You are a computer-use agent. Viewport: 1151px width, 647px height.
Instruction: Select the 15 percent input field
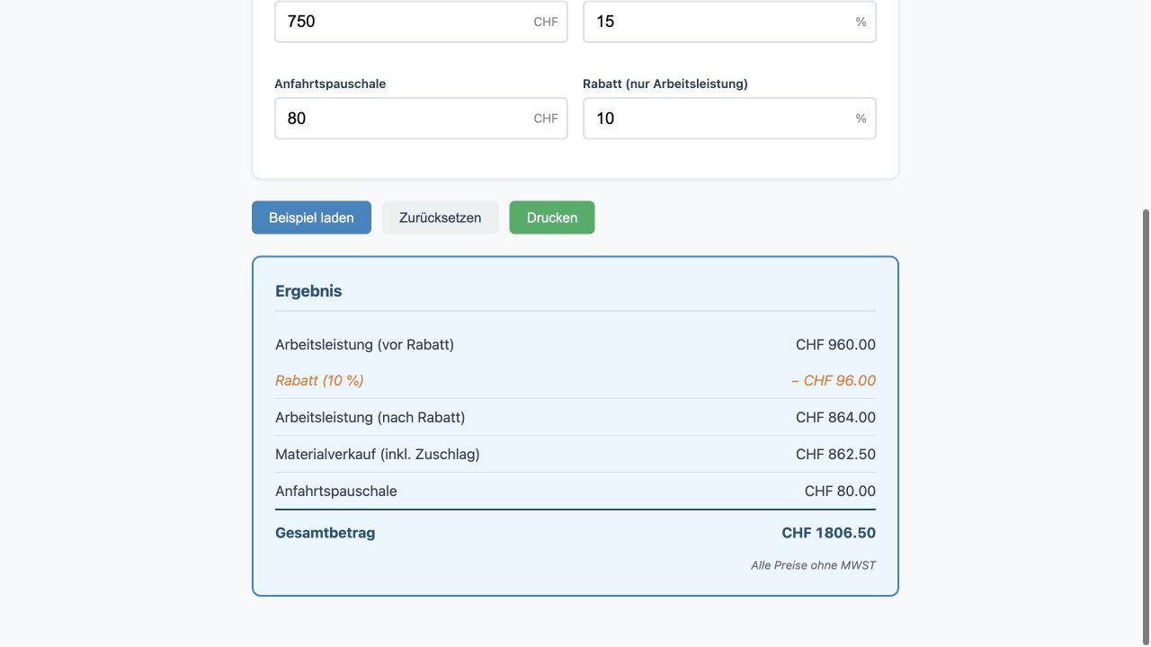[x=729, y=22]
